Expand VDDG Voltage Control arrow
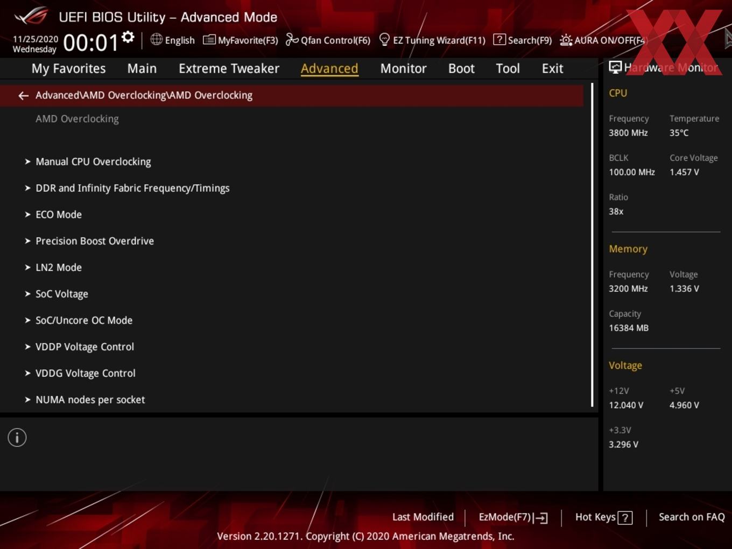 tap(27, 373)
